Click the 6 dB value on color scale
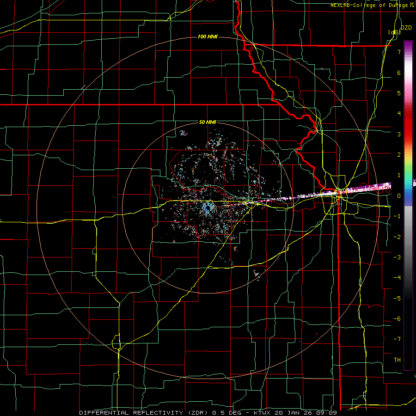Image resolution: width=416 pixels, height=416 pixels. (x=399, y=73)
